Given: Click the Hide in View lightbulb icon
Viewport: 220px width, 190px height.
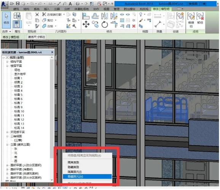Looking at the screenshot, I should click(140, 14).
